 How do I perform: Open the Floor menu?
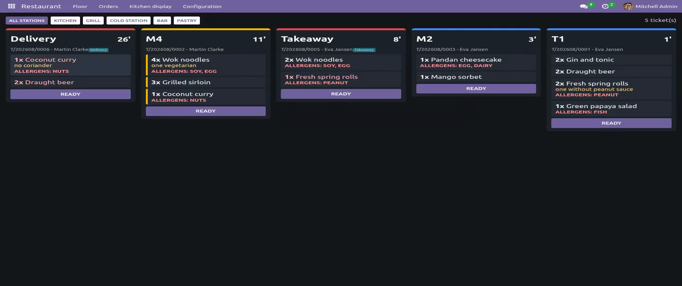80,6
